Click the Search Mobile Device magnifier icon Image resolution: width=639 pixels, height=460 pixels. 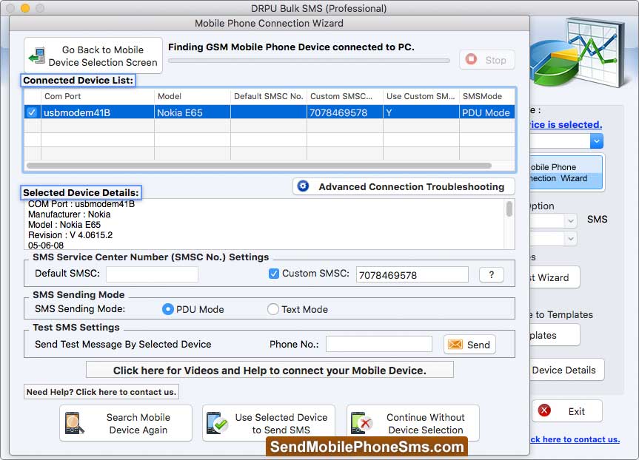pyautogui.click(x=74, y=423)
